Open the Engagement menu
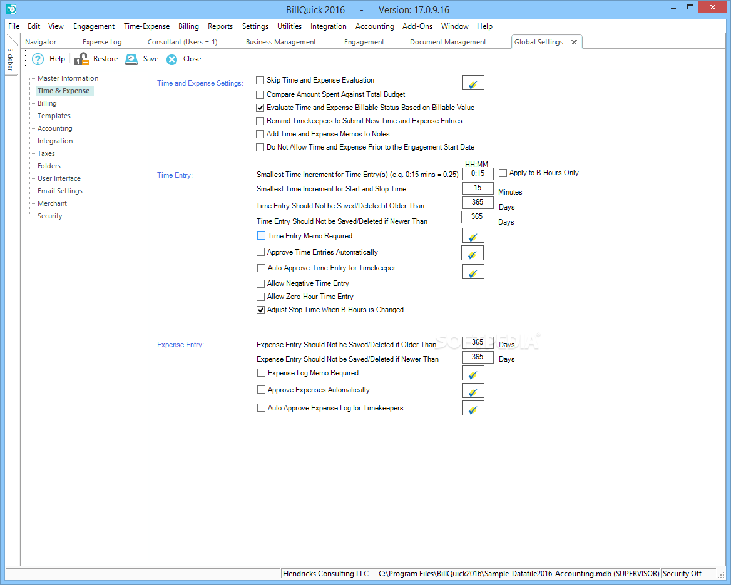Viewport: 731px width, 585px height. click(94, 26)
